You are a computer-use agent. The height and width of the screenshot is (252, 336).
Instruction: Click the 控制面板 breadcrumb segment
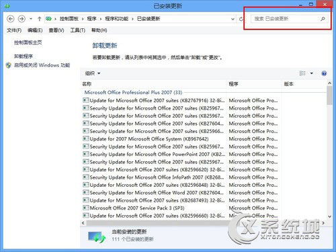pos(69,19)
